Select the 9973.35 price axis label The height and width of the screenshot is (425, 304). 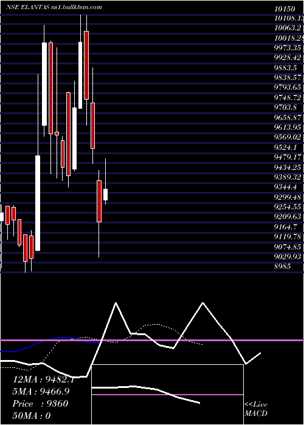288,48
